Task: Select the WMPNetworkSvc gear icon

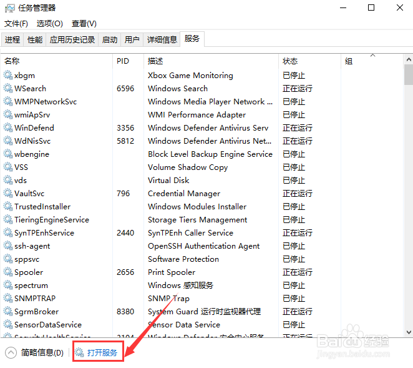Action: tap(8, 102)
